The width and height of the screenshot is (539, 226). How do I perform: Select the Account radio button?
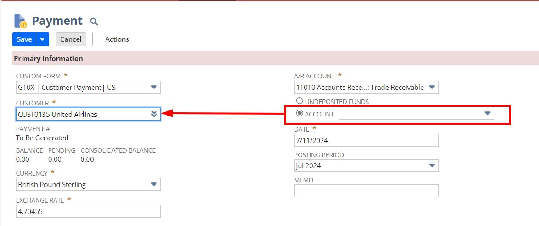click(x=300, y=113)
